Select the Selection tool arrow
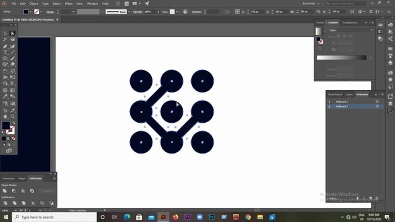The height and width of the screenshot is (222, 395). [x=5, y=33]
